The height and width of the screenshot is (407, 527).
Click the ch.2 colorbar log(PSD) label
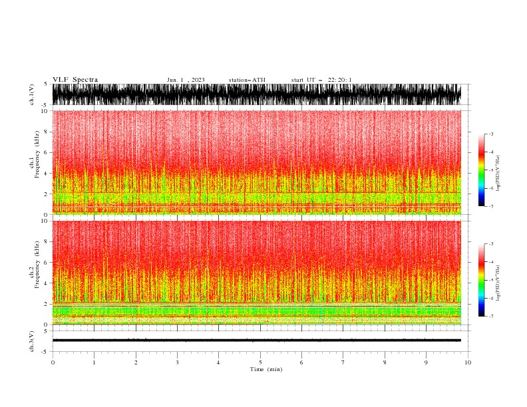click(x=498, y=283)
